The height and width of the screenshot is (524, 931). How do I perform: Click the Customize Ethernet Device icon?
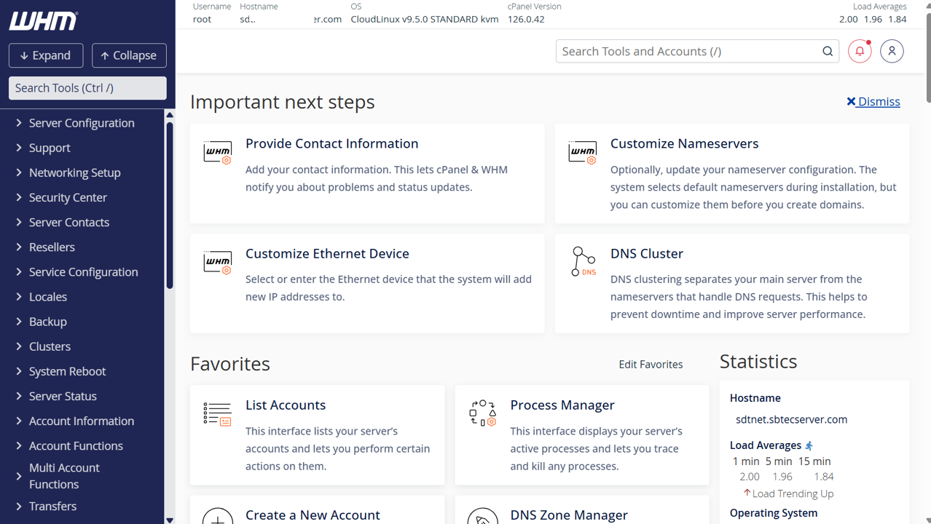coord(217,262)
